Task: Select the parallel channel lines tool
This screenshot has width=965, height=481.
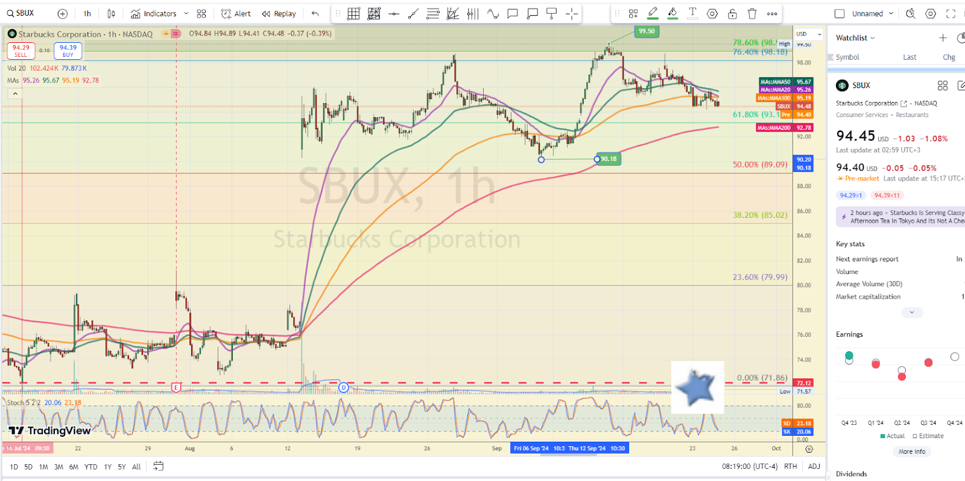Action: 433,14
